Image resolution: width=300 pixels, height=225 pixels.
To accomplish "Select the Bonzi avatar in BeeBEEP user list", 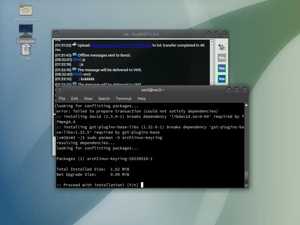I will tap(222, 47).
